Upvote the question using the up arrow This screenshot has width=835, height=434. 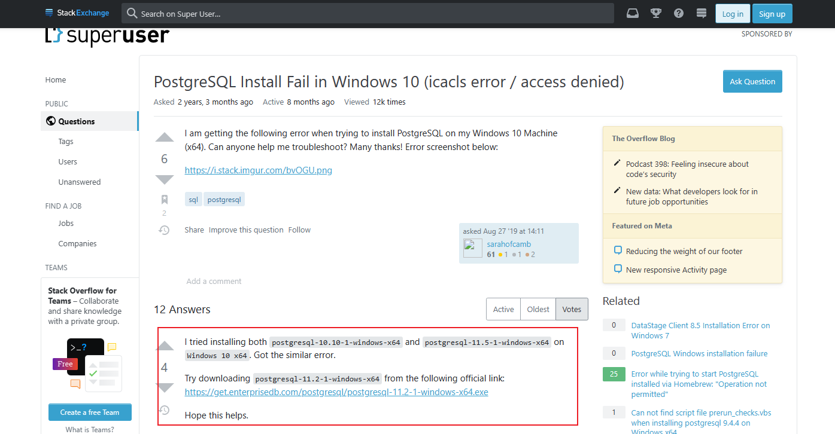pos(164,137)
